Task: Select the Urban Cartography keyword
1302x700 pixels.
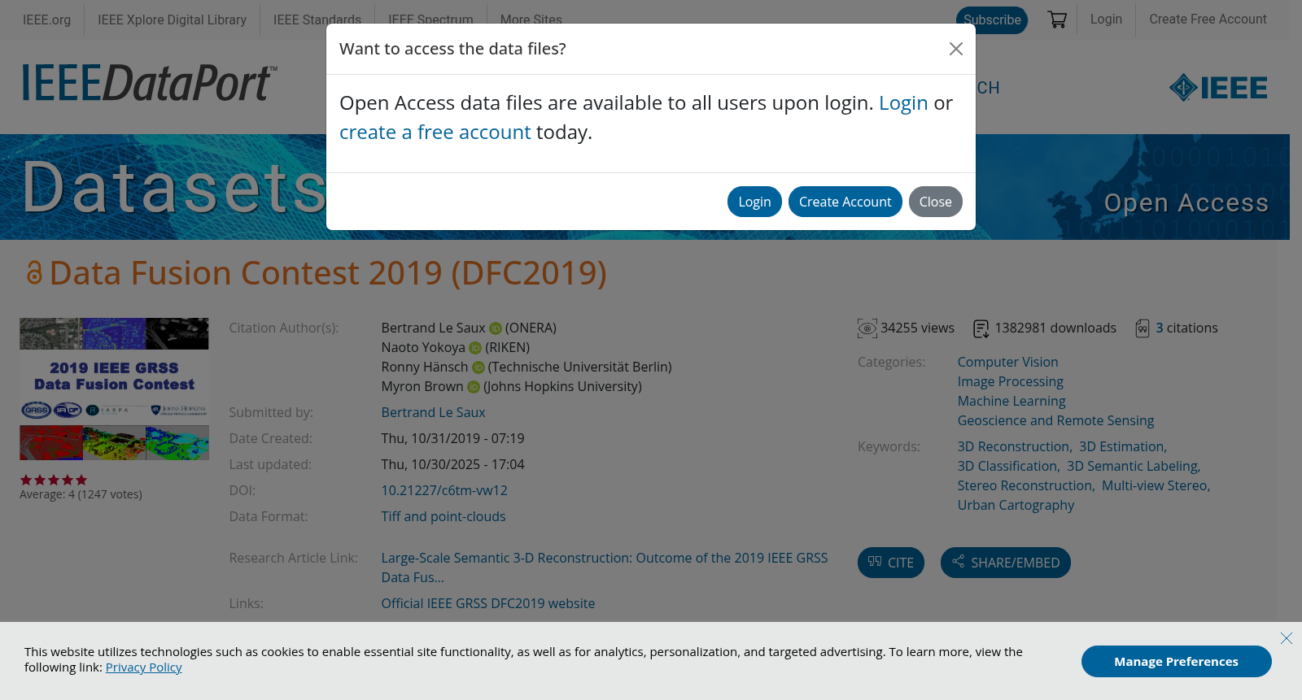Action: point(1016,506)
